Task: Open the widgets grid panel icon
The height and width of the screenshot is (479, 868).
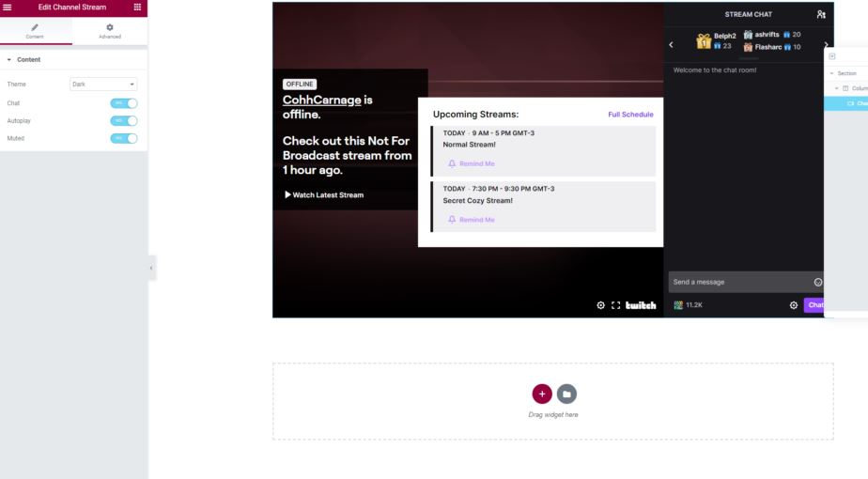Action: 137,8
